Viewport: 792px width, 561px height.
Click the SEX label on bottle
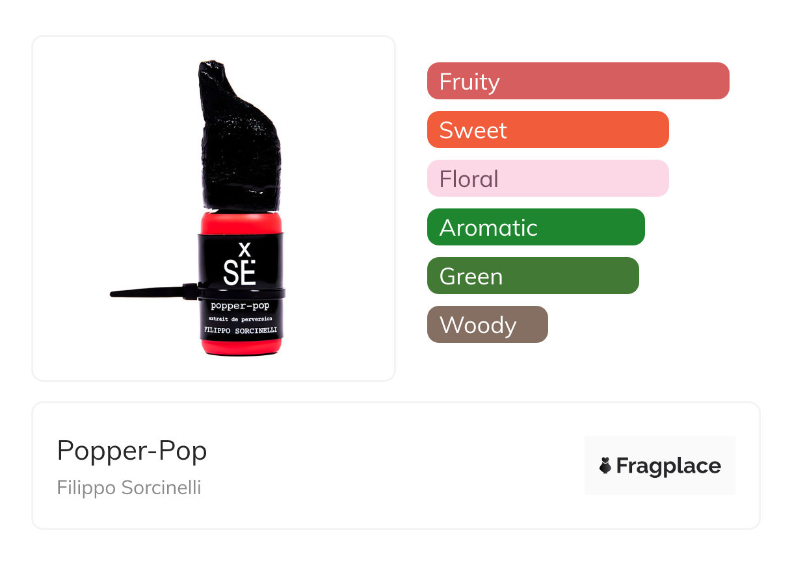239,265
